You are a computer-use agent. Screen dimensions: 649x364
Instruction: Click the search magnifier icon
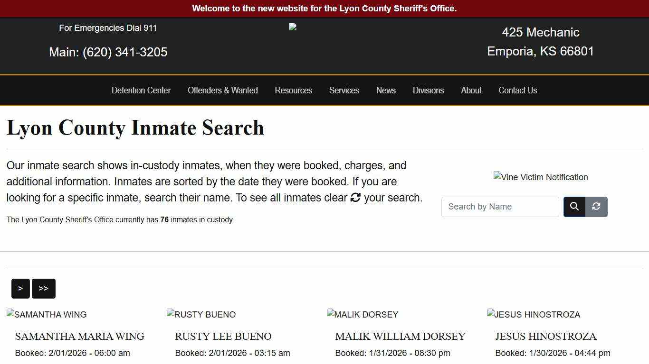(x=574, y=207)
